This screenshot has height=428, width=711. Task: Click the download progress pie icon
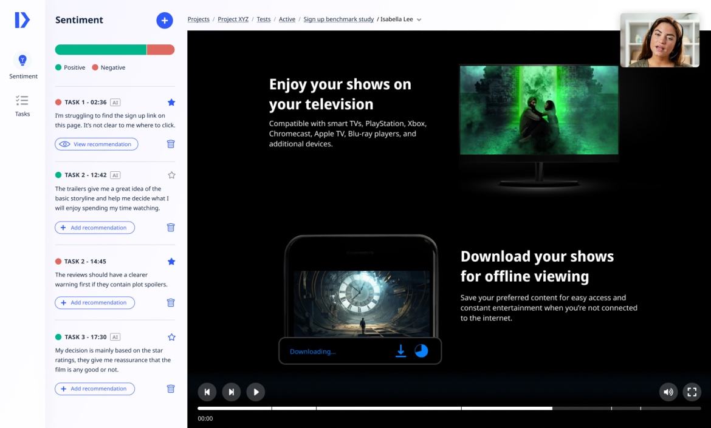(421, 351)
